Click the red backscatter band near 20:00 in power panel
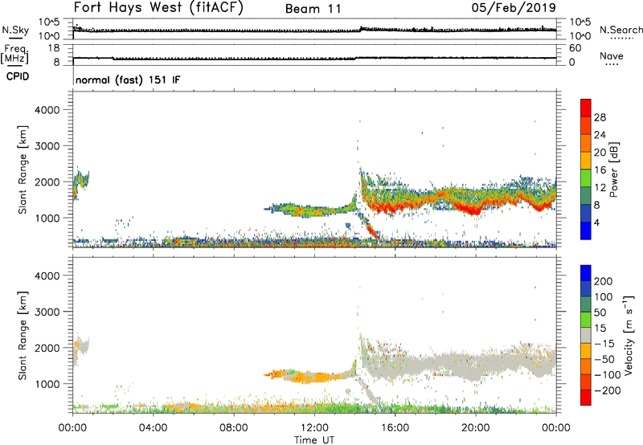This screenshot has width=643, height=445. click(x=473, y=209)
